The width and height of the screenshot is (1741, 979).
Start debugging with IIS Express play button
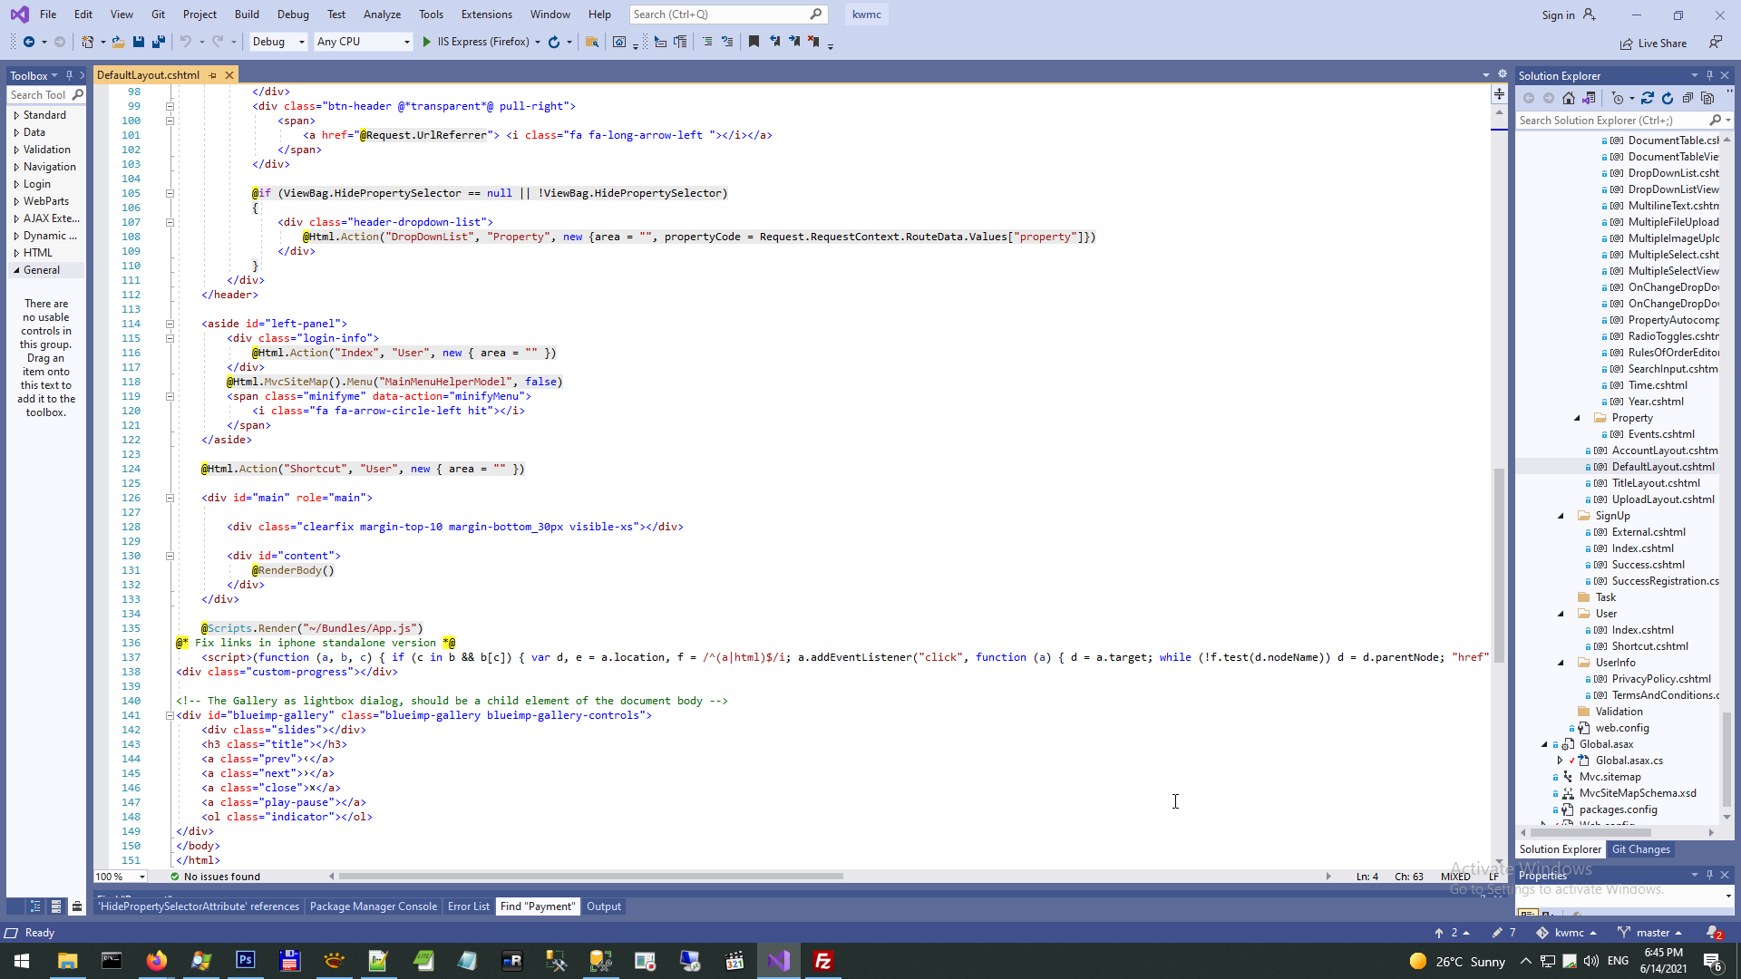coord(427,42)
